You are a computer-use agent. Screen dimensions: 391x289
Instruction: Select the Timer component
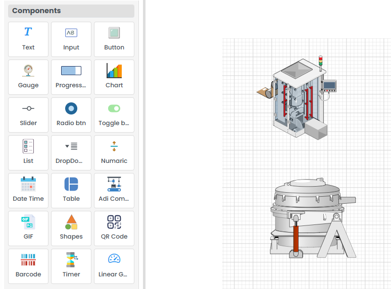point(71,266)
